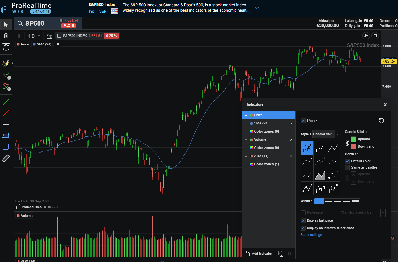Expand the S&P500 description chevron
398x262 pixels.
coord(257,8)
